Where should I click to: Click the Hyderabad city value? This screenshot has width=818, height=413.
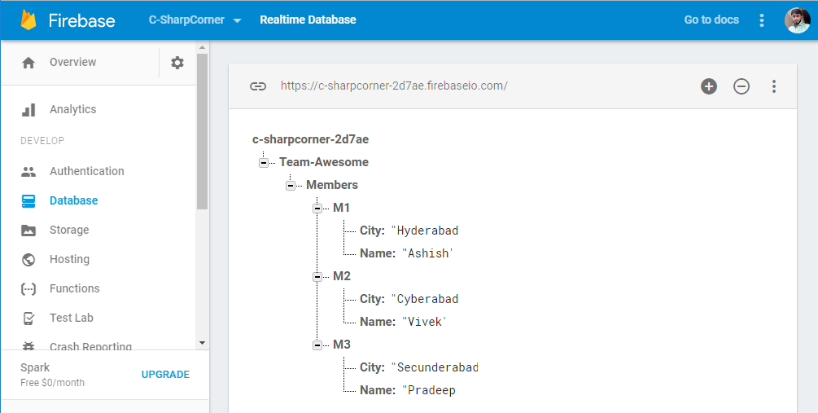pyautogui.click(x=425, y=231)
